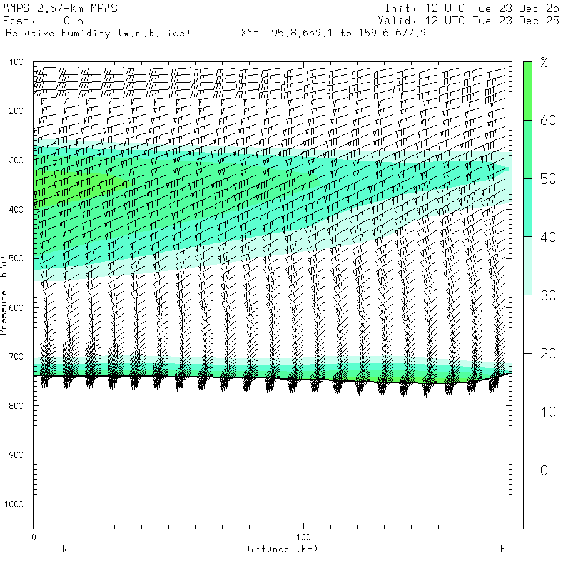Click the W west endpoint marker
The height and width of the screenshot is (563, 563).
pos(64,549)
